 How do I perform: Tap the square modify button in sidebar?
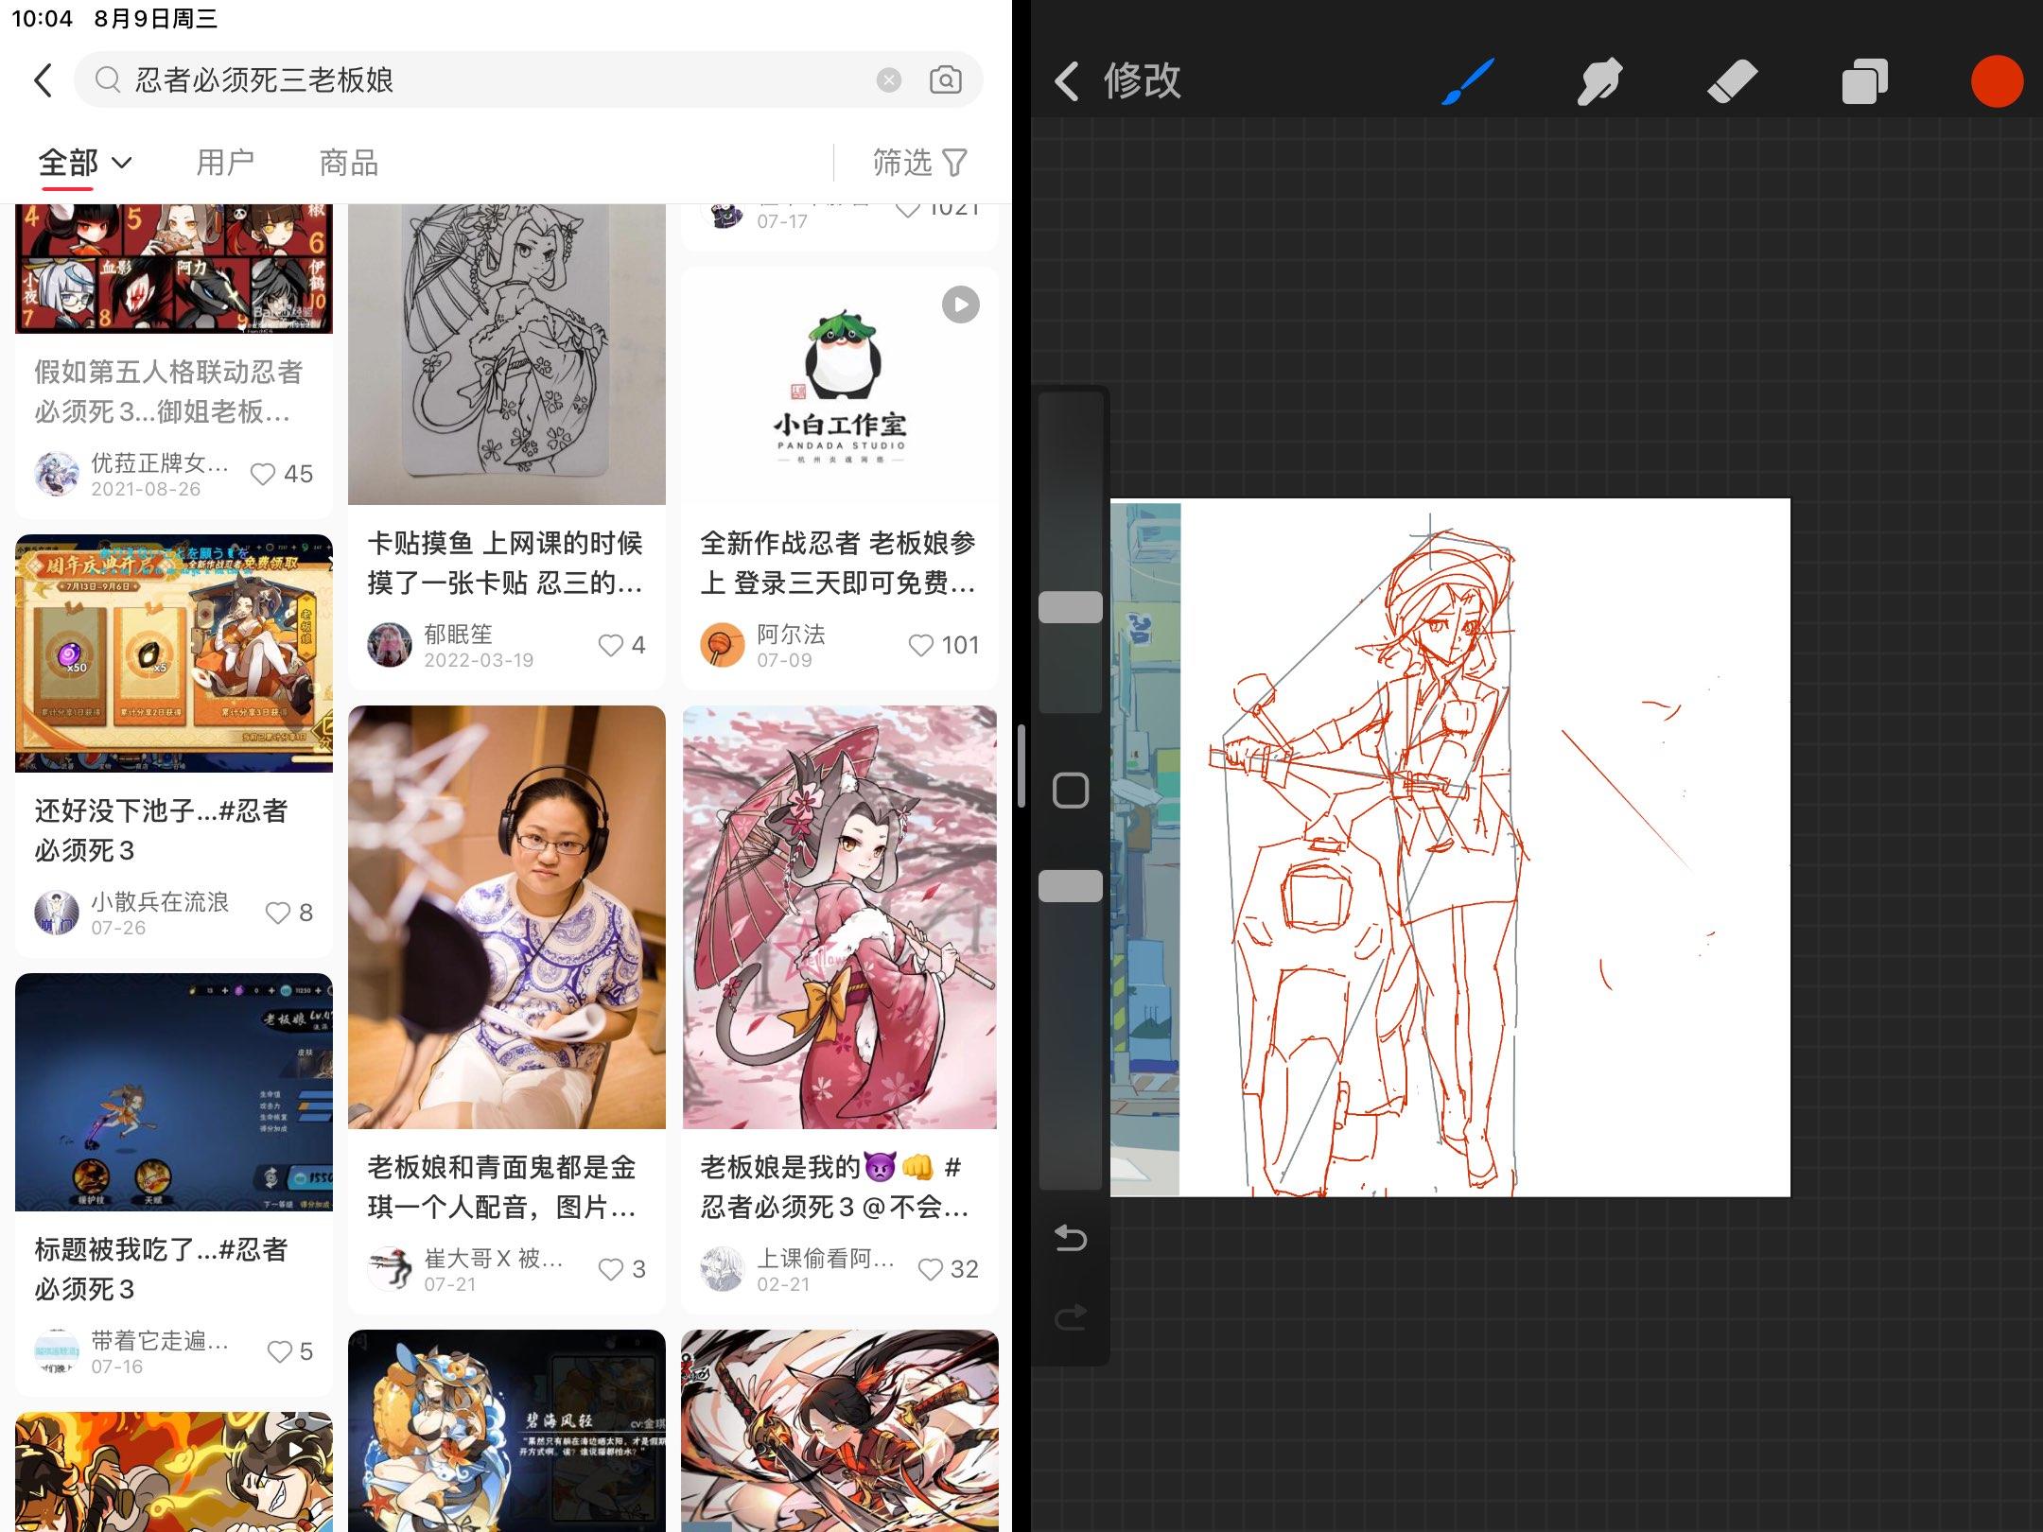click(x=1071, y=790)
